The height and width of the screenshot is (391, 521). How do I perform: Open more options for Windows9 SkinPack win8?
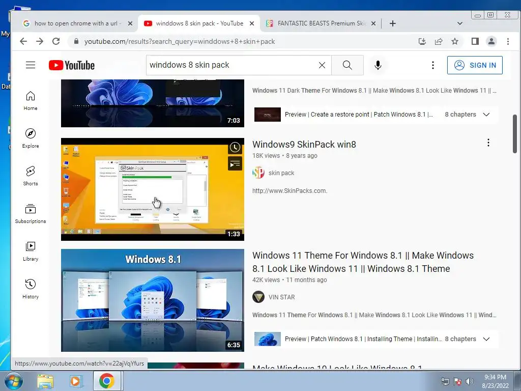click(488, 143)
